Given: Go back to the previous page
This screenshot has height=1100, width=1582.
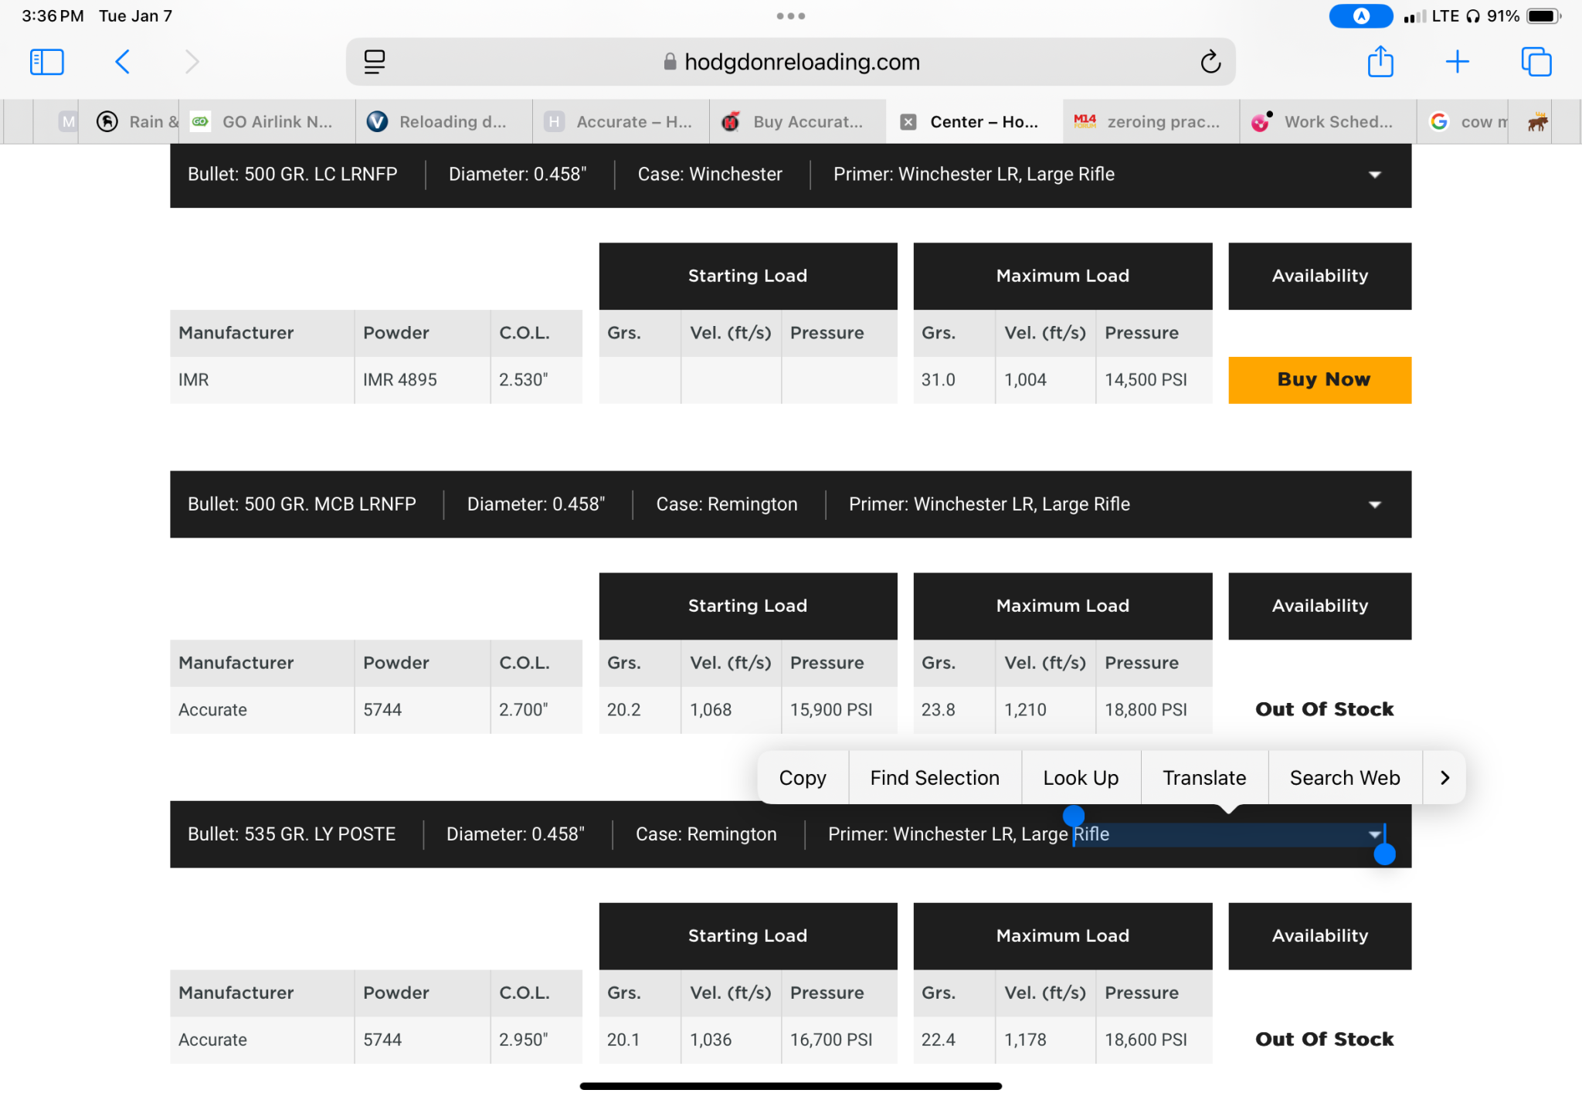Looking at the screenshot, I should 122,62.
